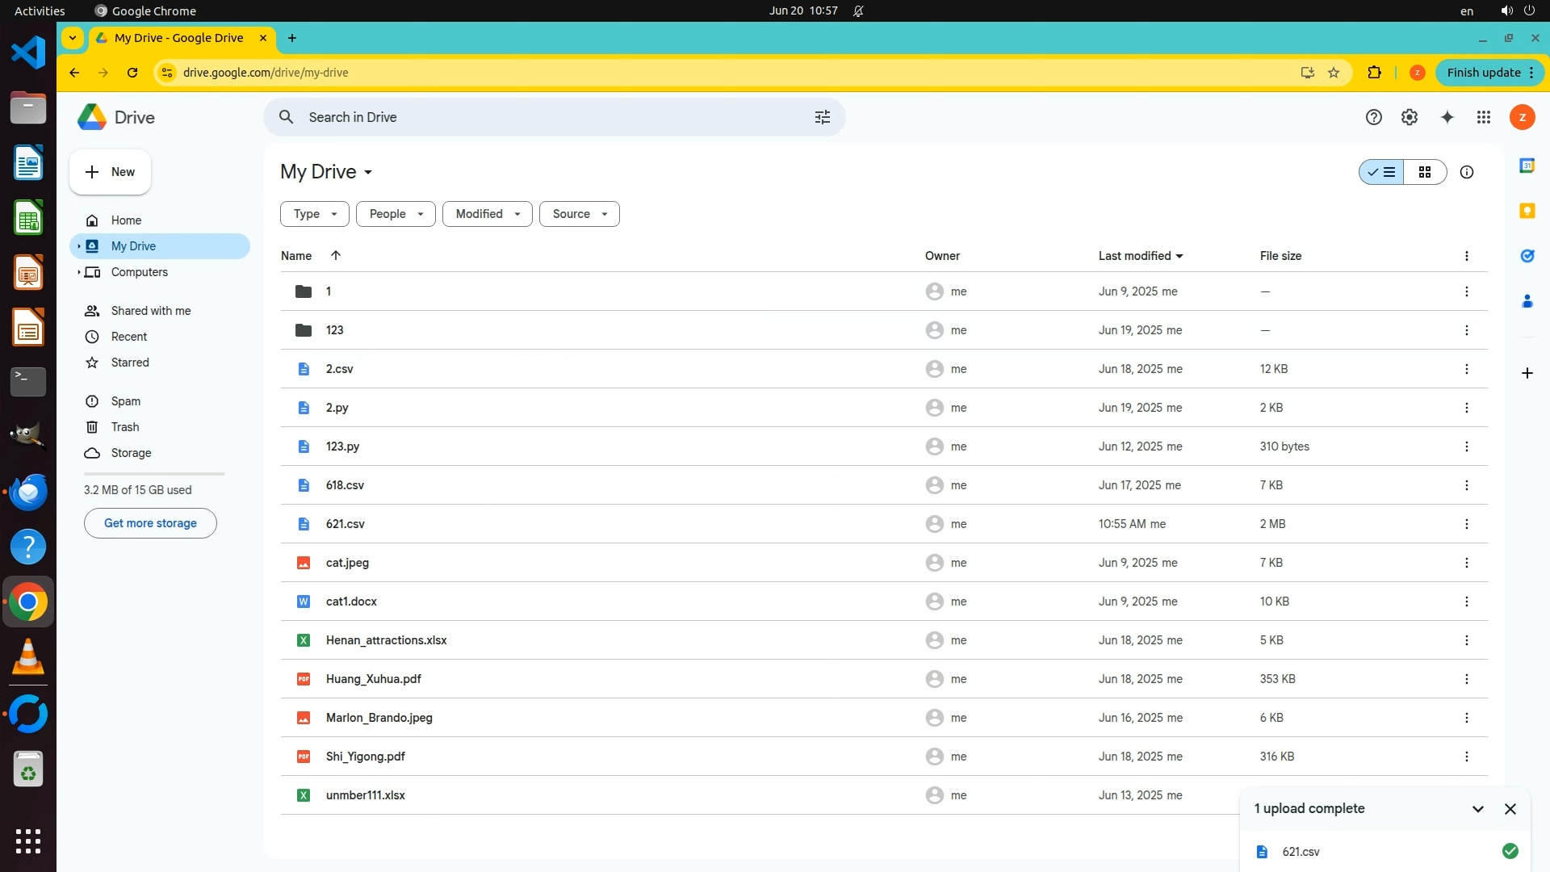Click the Gemini sparkle icon
The image size is (1550, 872).
(1447, 118)
